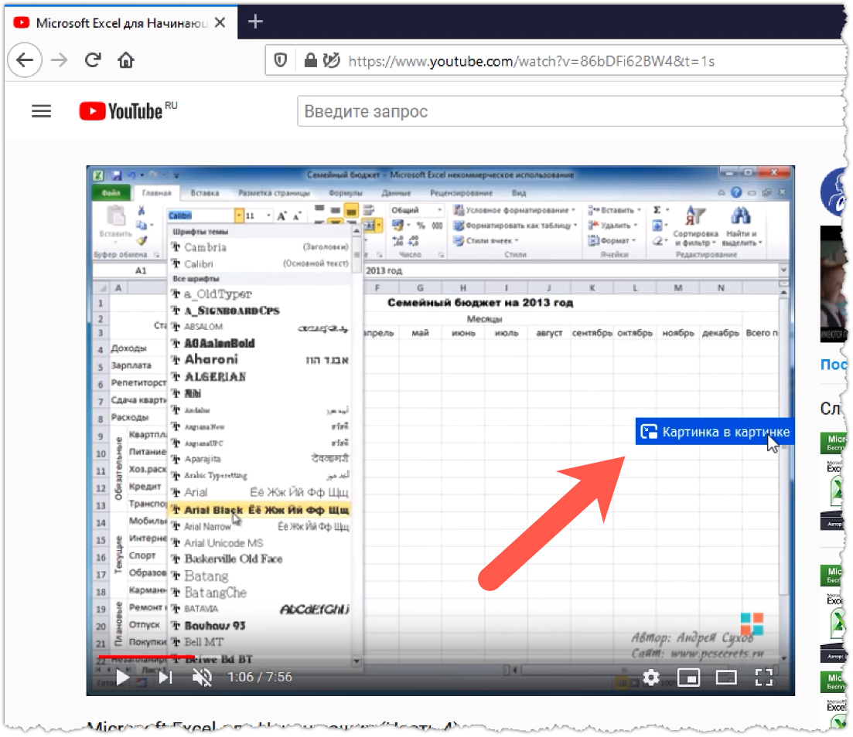Screen dimensions: 853x737
Task: Select Arial Black in font list
Action: tap(260, 510)
